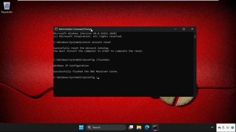The image size is (236, 132).
Task: Click the taskbar Search box
Action: (106, 127)
